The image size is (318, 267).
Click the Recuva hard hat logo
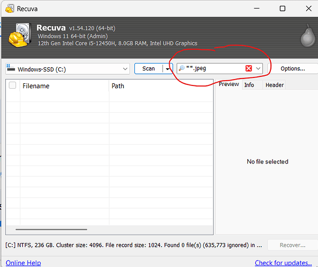point(20,35)
